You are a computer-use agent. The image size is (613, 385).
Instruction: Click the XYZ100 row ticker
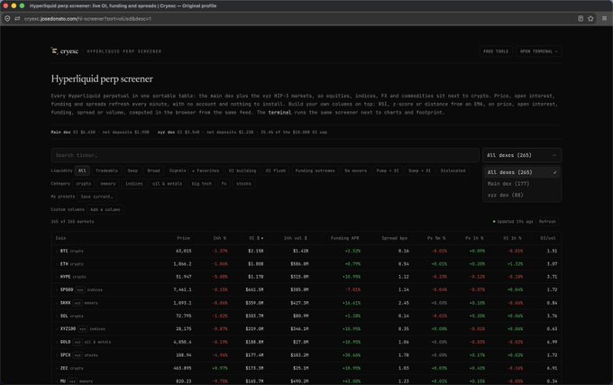point(68,329)
